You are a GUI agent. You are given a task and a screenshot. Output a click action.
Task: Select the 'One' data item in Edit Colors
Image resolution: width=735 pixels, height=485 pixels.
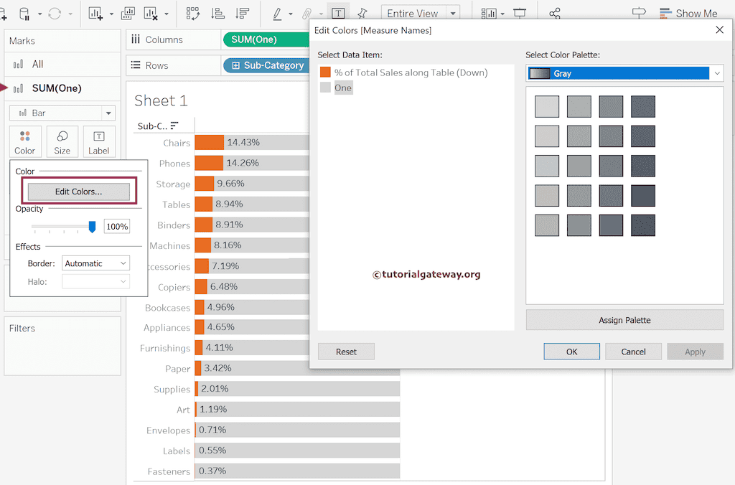pyautogui.click(x=343, y=88)
